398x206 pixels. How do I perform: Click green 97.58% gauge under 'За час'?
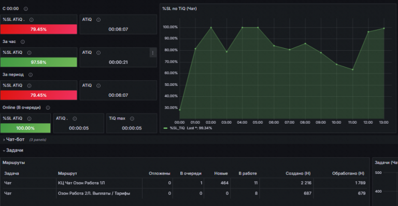[38, 62]
